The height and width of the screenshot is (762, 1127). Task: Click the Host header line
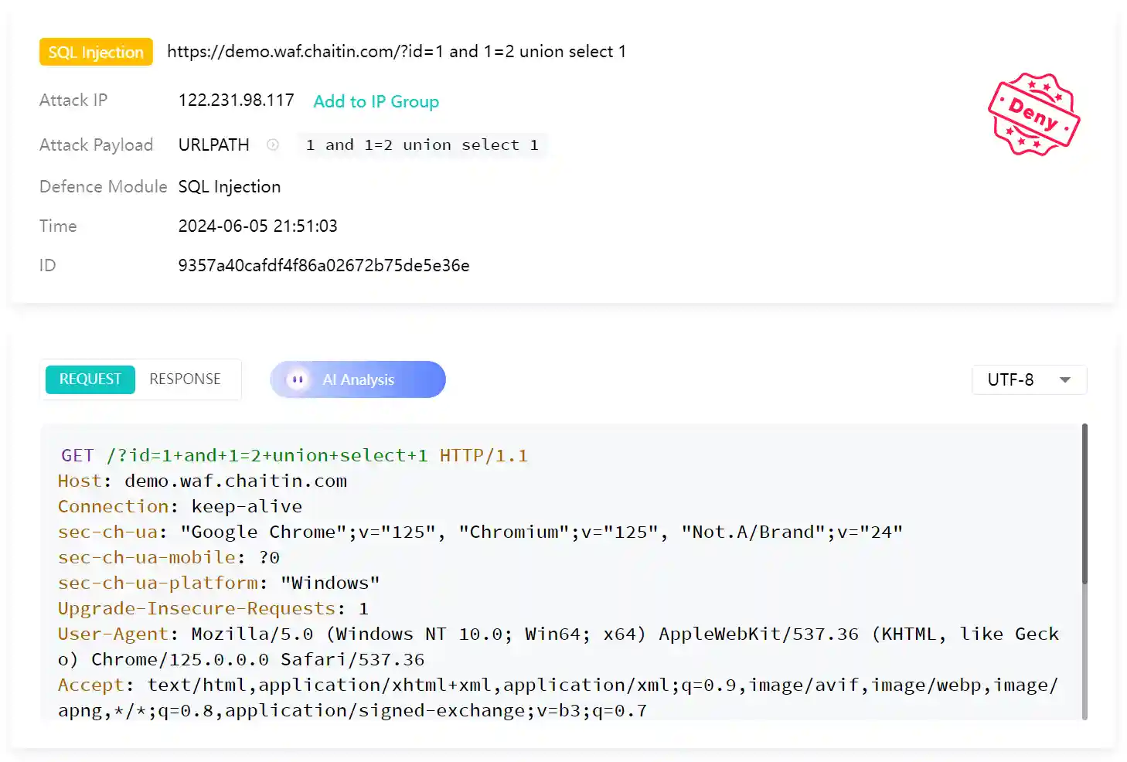[x=203, y=481]
